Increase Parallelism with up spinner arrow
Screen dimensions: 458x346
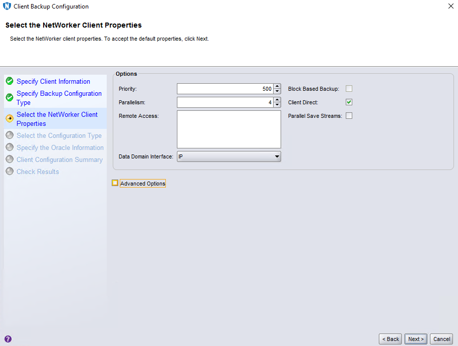tap(277, 100)
